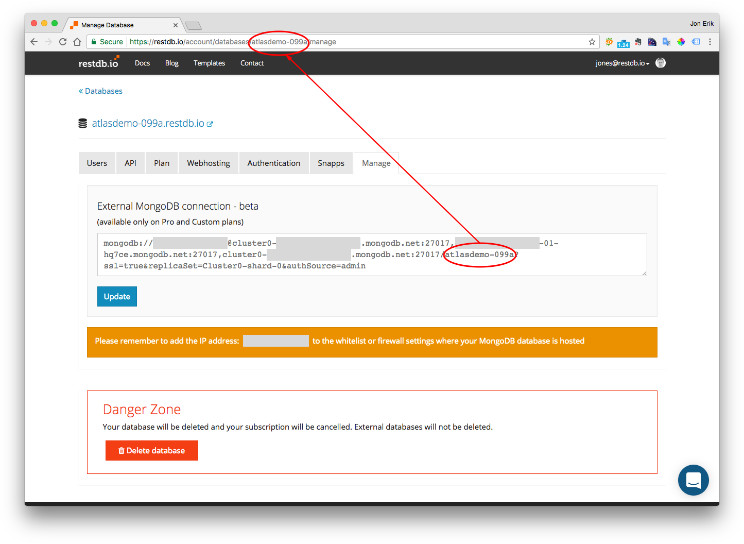
Task: Click the External MongoDB connection - beta heading
Action: pyautogui.click(x=178, y=206)
